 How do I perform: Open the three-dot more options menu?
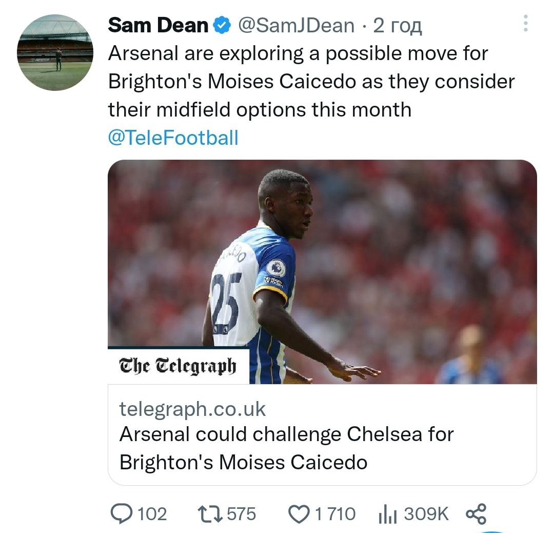point(525,23)
